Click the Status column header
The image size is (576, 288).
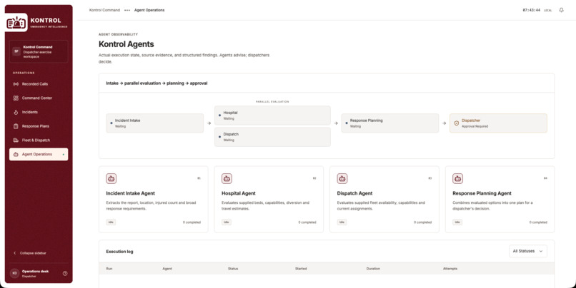(x=233, y=269)
